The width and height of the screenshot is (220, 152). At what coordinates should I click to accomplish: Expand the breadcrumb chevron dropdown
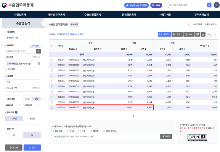[216, 24]
